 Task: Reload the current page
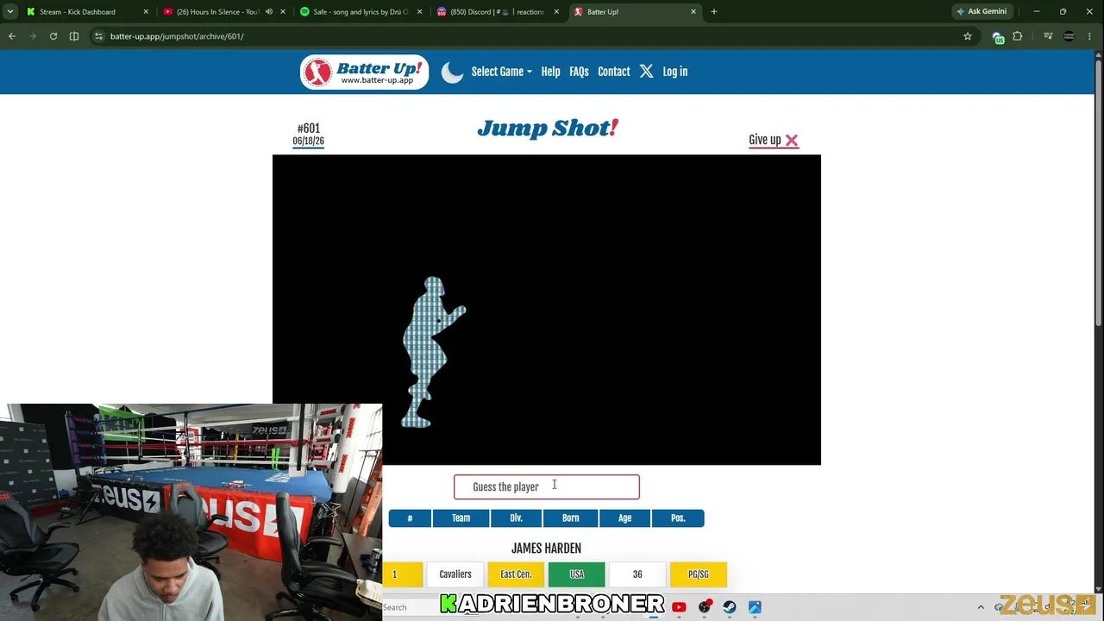click(53, 36)
